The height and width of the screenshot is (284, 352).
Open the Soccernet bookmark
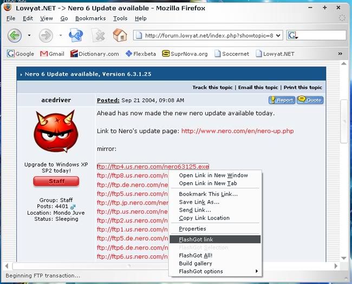[x=232, y=54]
